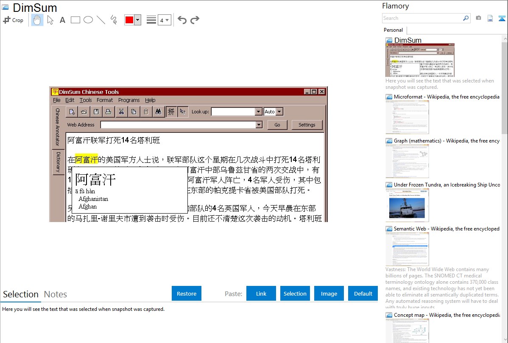This screenshot has width=508, height=343.
Task: Expand the Look up dropdown arrow
Action: [x=258, y=112]
